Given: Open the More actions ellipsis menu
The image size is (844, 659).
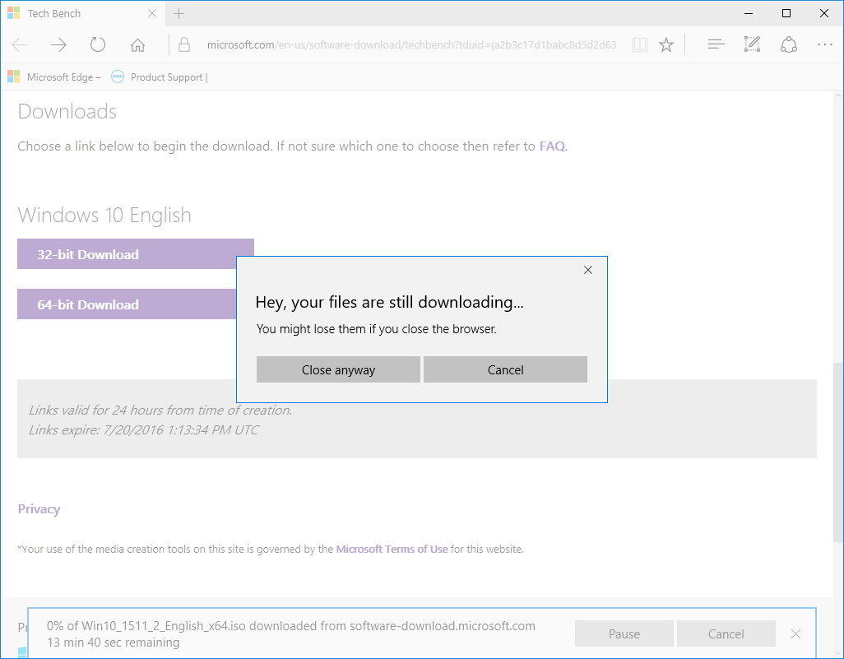Looking at the screenshot, I should coord(824,44).
